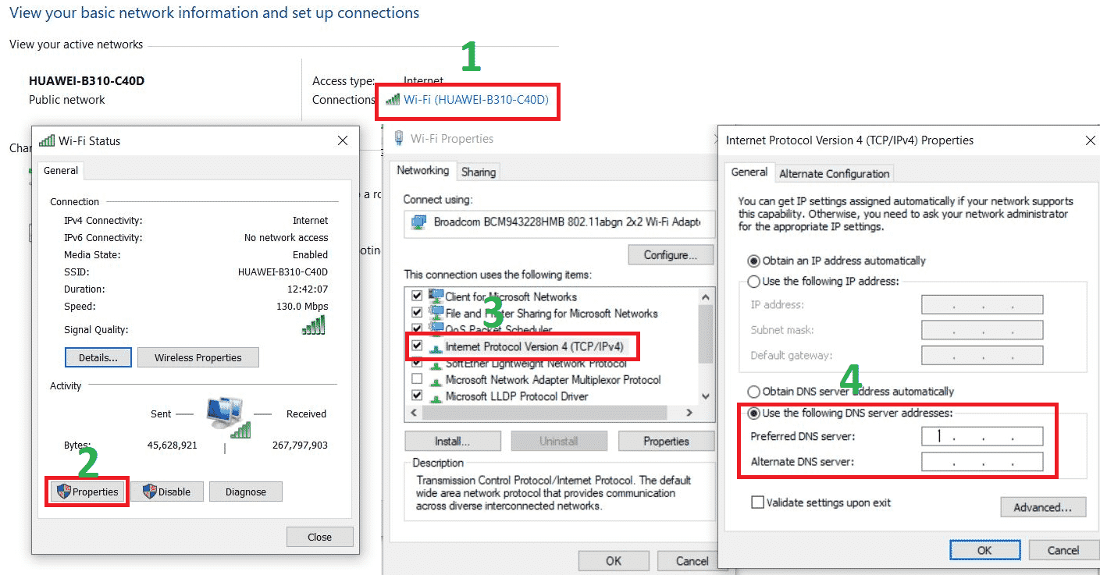The height and width of the screenshot is (575, 1100).
Task: Switch to Sharing tab in Wi-Fi Properties
Action: (x=479, y=172)
